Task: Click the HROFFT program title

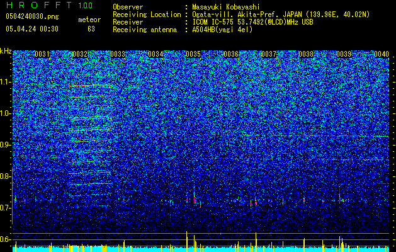Action: (x=39, y=5)
